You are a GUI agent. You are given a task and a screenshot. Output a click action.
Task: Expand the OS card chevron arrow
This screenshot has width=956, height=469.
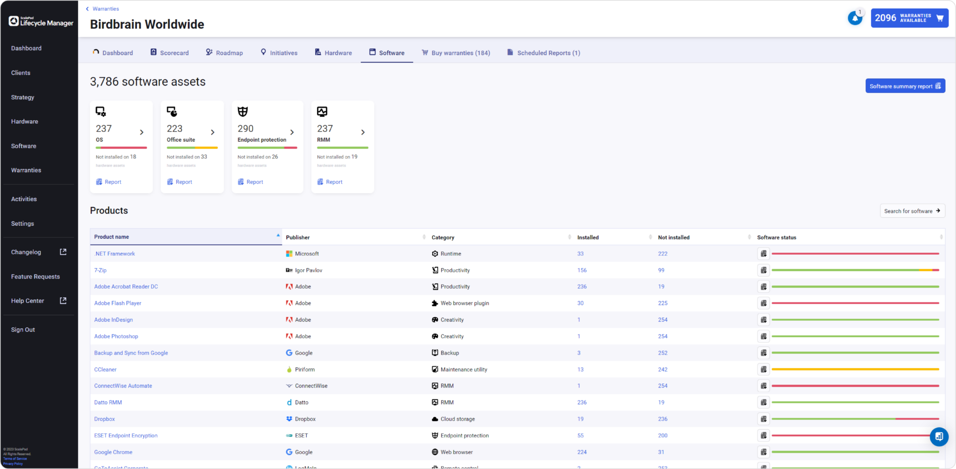pyautogui.click(x=142, y=132)
